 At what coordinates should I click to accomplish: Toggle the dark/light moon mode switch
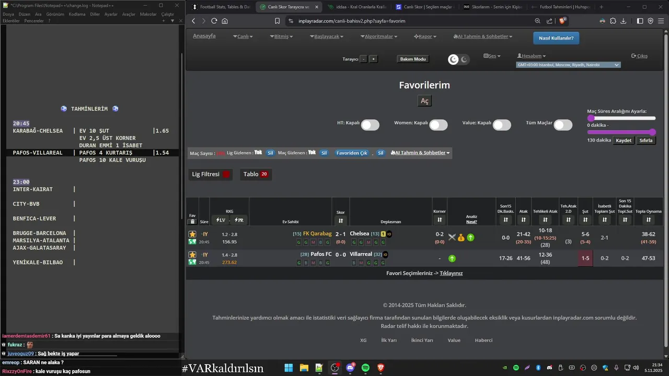459,59
